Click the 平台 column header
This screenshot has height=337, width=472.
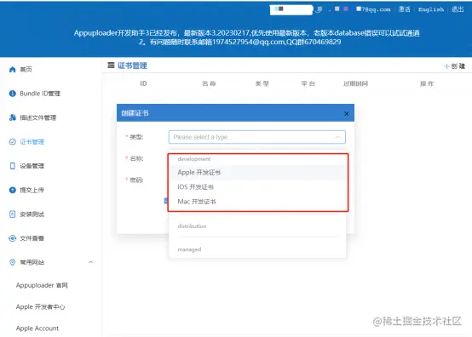tap(308, 83)
